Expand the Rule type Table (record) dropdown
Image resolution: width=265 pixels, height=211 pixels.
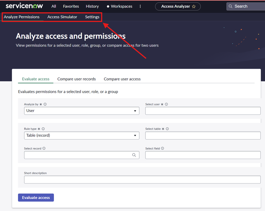pos(81,135)
